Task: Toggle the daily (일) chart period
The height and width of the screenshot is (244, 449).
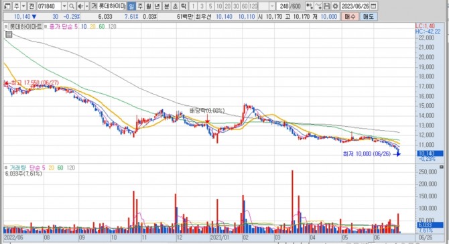Action: tap(131, 6)
